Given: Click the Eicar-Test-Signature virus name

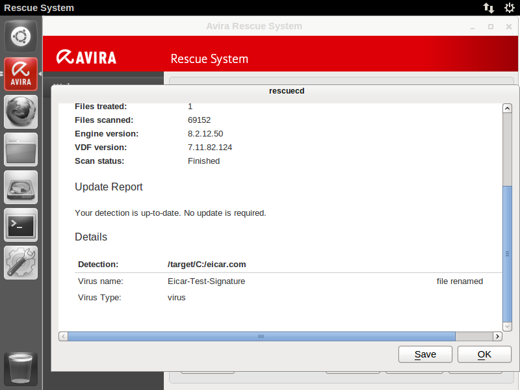Looking at the screenshot, I should (206, 281).
